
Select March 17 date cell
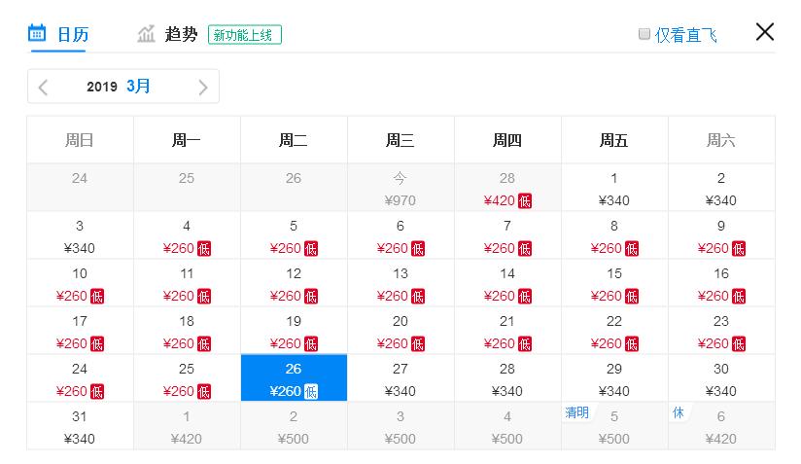(80, 331)
